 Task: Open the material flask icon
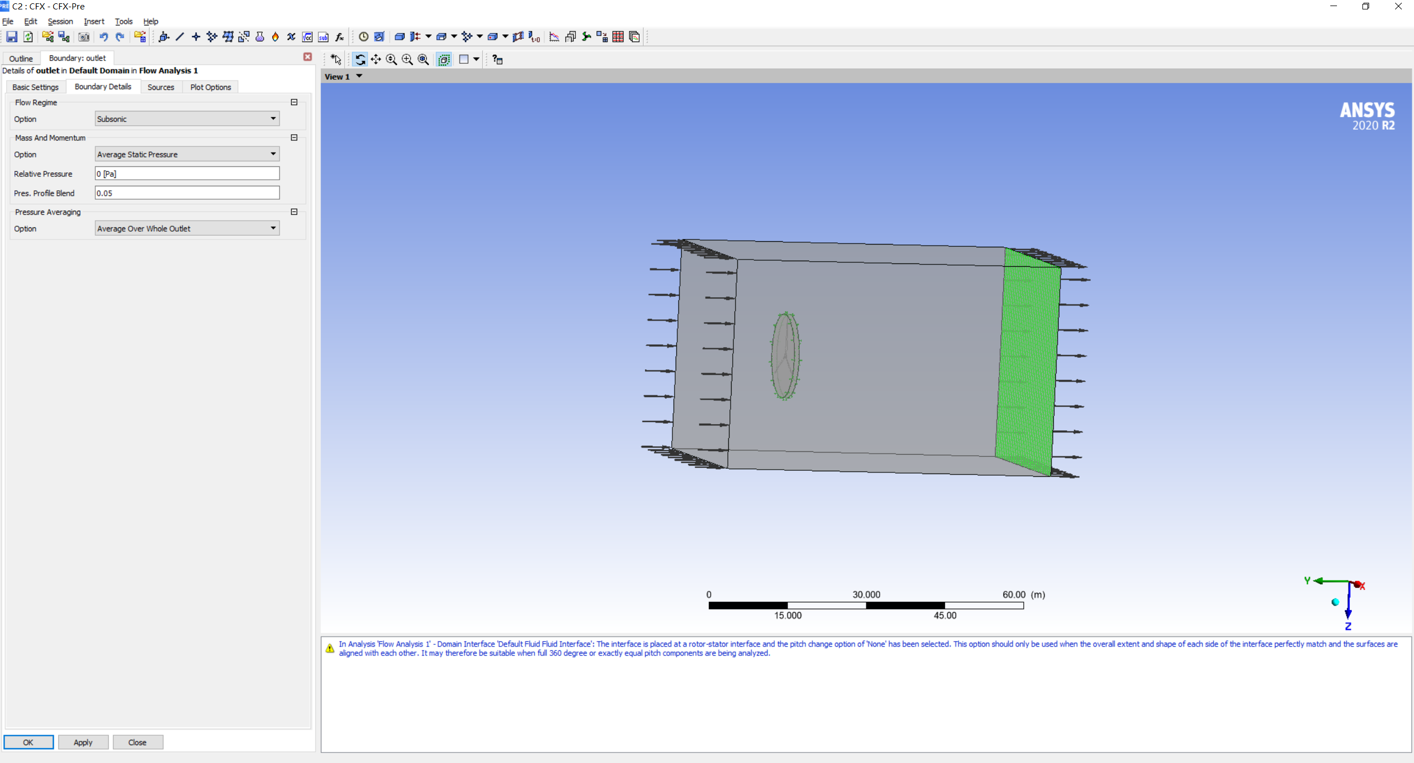[x=259, y=37]
